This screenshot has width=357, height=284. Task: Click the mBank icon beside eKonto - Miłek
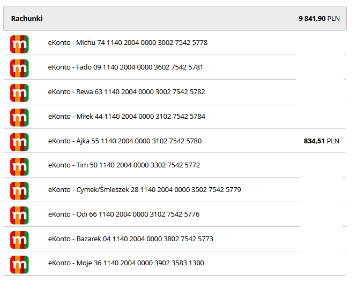[19, 117]
